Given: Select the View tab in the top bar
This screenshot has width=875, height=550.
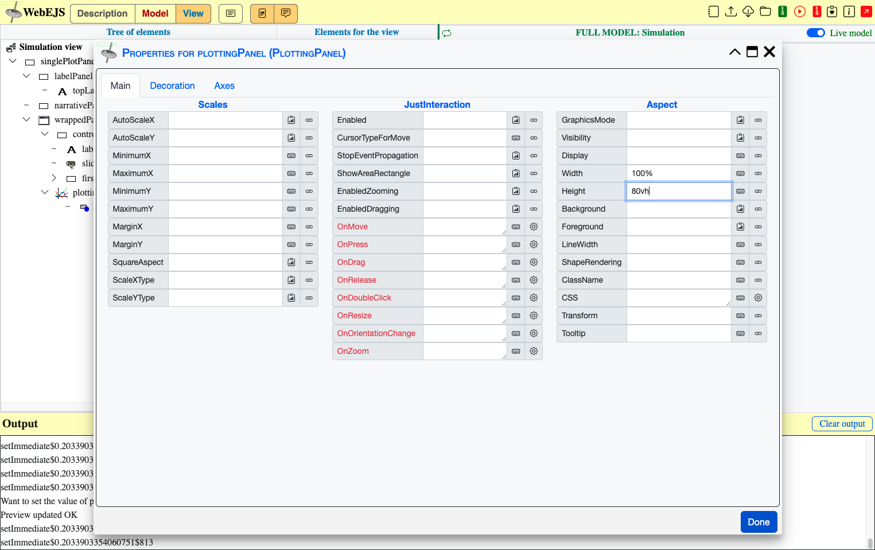Looking at the screenshot, I should pyautogui.click(x=193, y=13).
